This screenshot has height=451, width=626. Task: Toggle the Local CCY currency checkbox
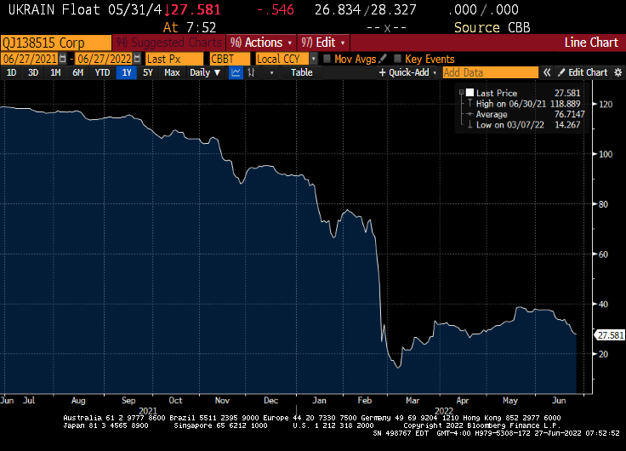(x=312, y=59)
